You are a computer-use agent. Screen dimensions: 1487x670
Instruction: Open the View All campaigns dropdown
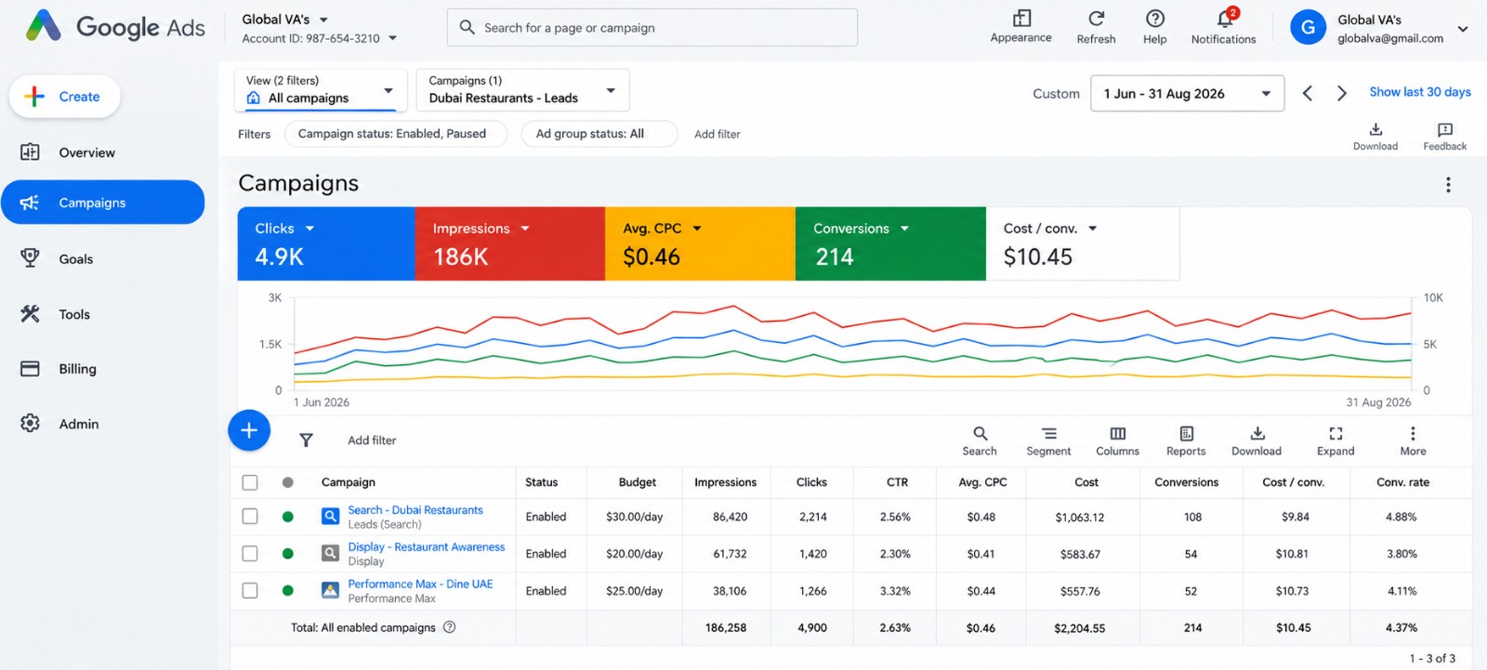pos(321,90)
